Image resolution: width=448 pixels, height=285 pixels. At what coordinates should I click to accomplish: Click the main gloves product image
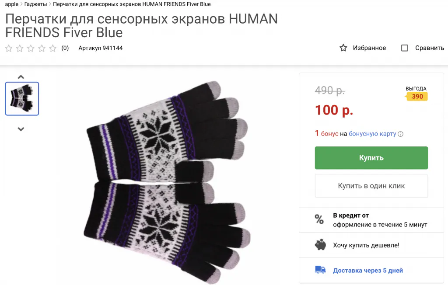coord(168,179)
